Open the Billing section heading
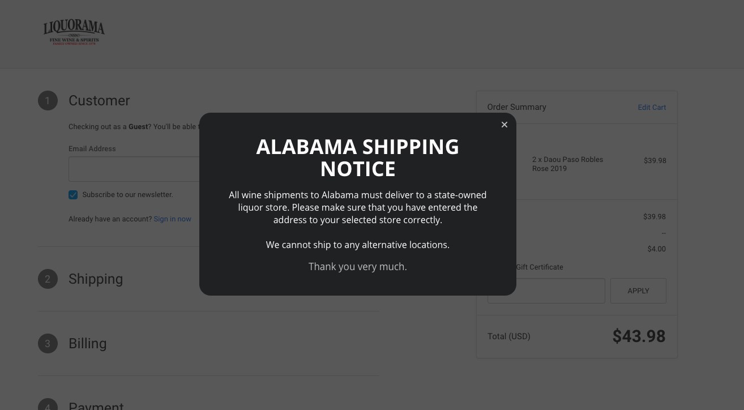744x410 pixels. point(88,344)
